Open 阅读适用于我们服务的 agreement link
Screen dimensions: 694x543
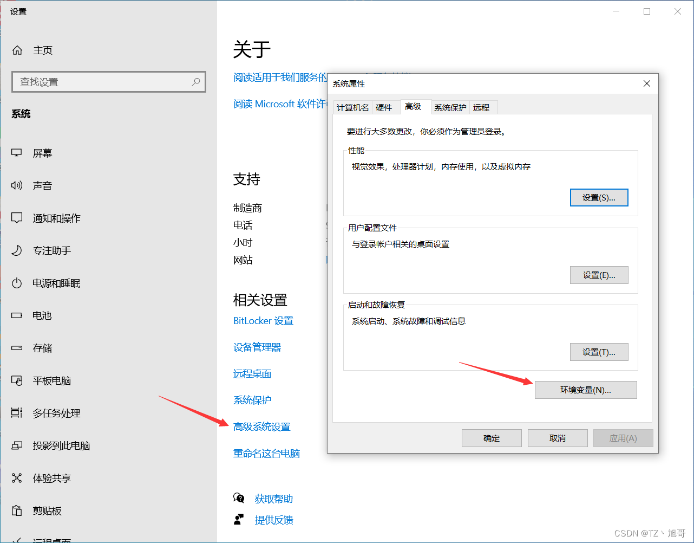click(280, 77)
